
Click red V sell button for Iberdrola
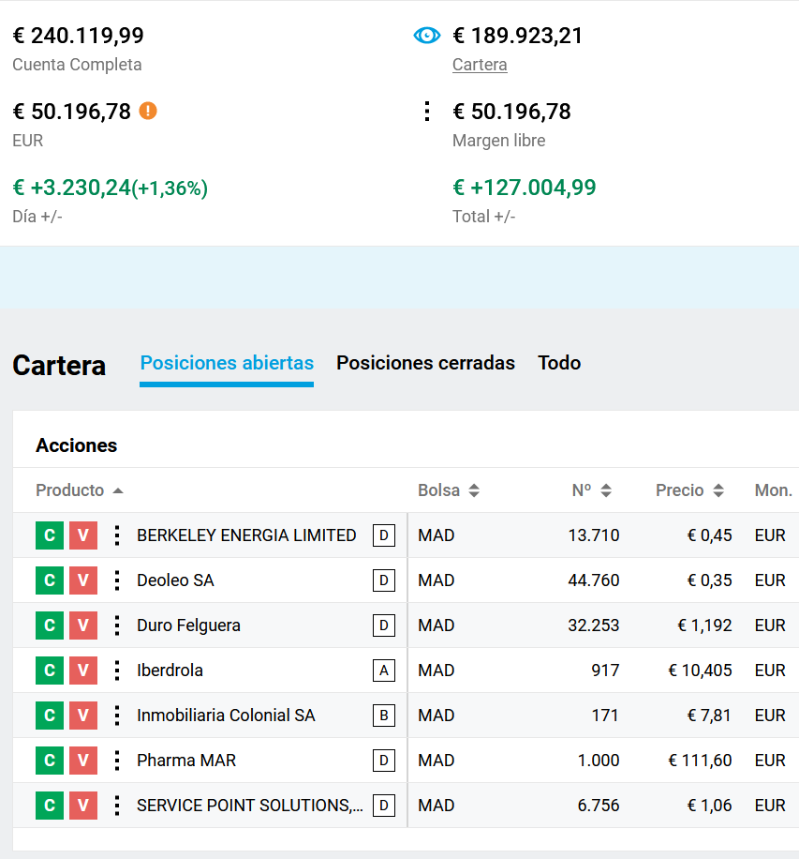click(x=83, y=670)
